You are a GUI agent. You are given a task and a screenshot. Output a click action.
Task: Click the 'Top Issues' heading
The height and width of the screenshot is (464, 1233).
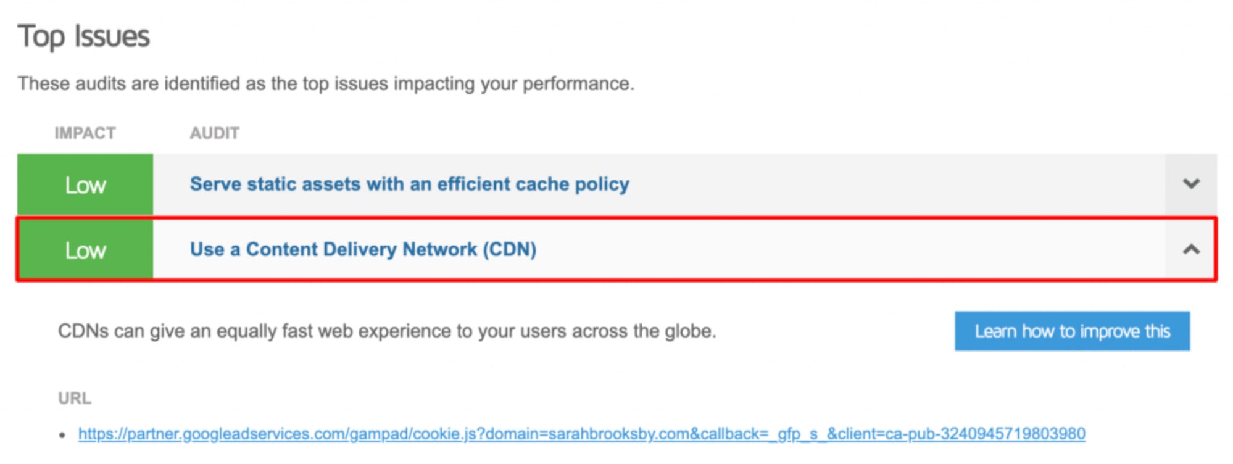point(84,36)
